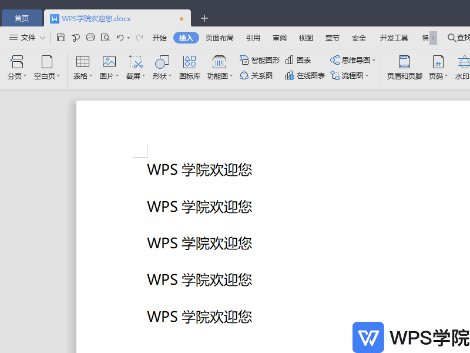Click the Undo arrow icon
The height and width of the screenshot is (353, 470).
120,38
